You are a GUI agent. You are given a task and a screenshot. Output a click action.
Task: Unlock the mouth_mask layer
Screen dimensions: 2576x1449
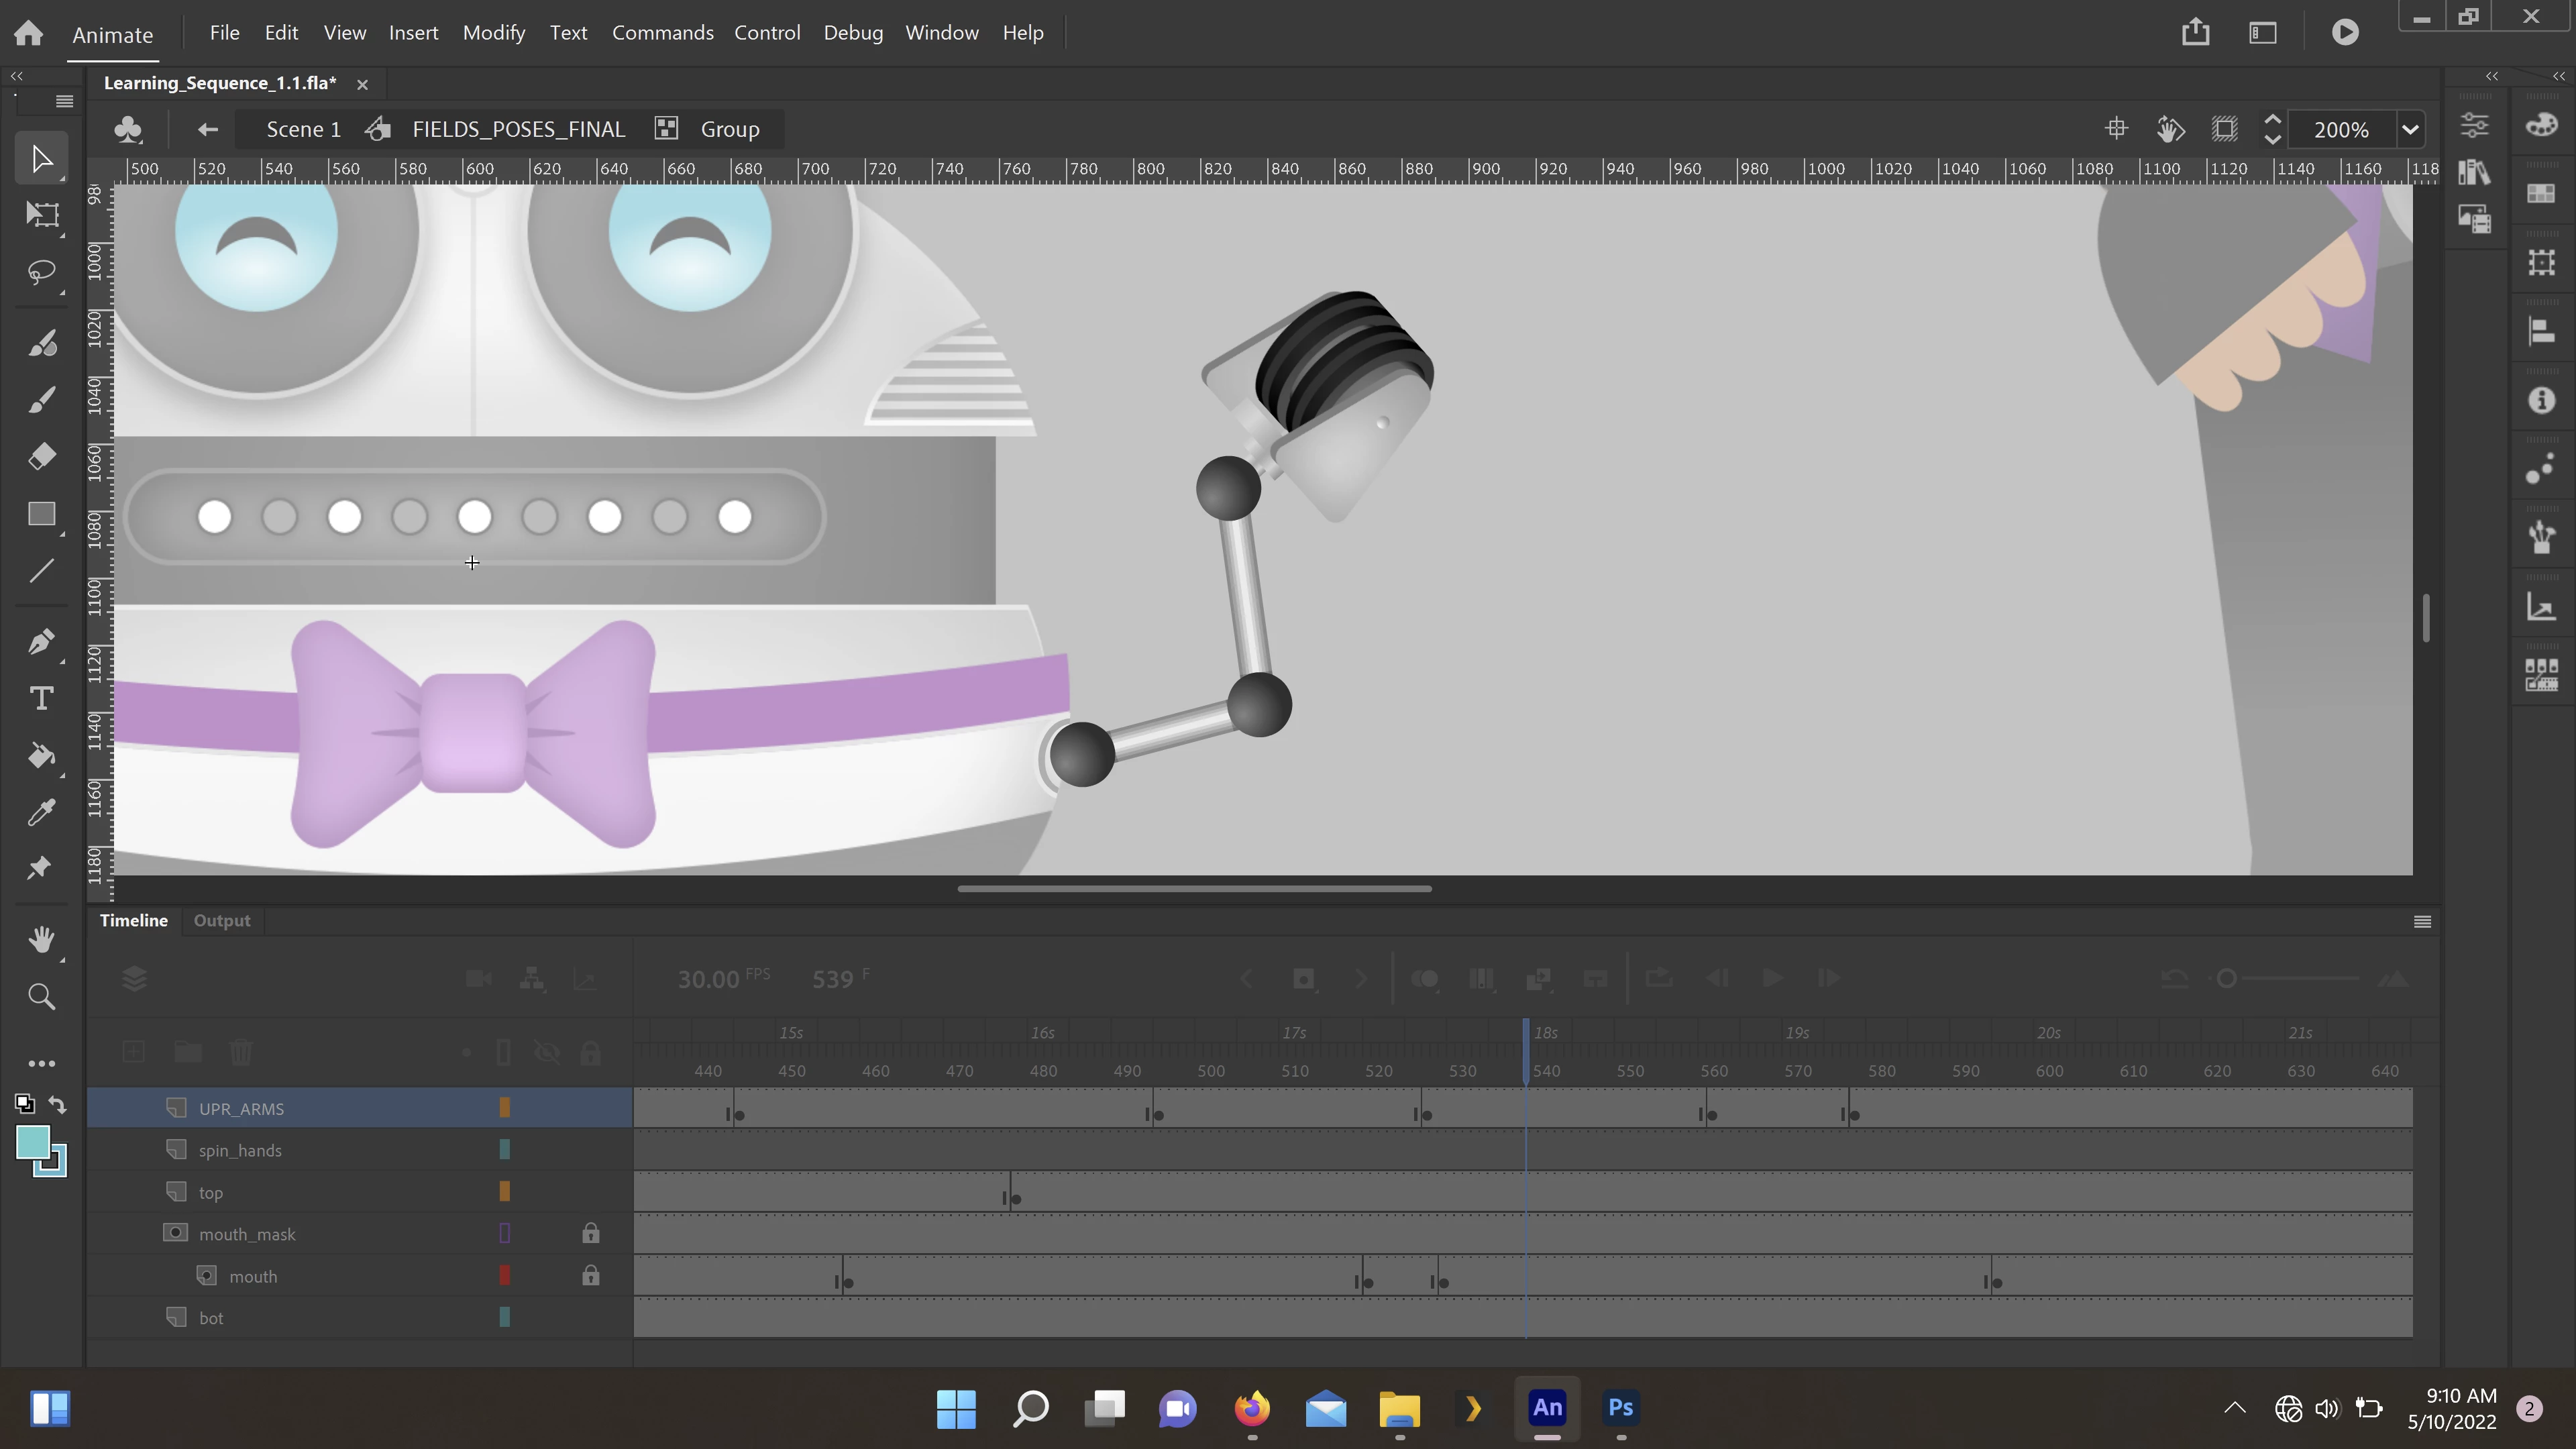click(591, 1233)
